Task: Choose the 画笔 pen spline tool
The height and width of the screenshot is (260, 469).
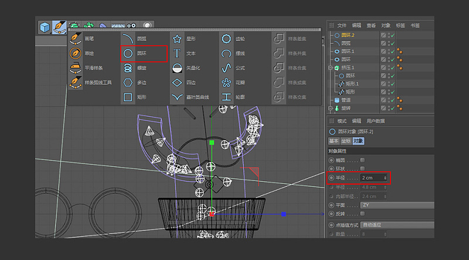Action: [x=89, y=39]
